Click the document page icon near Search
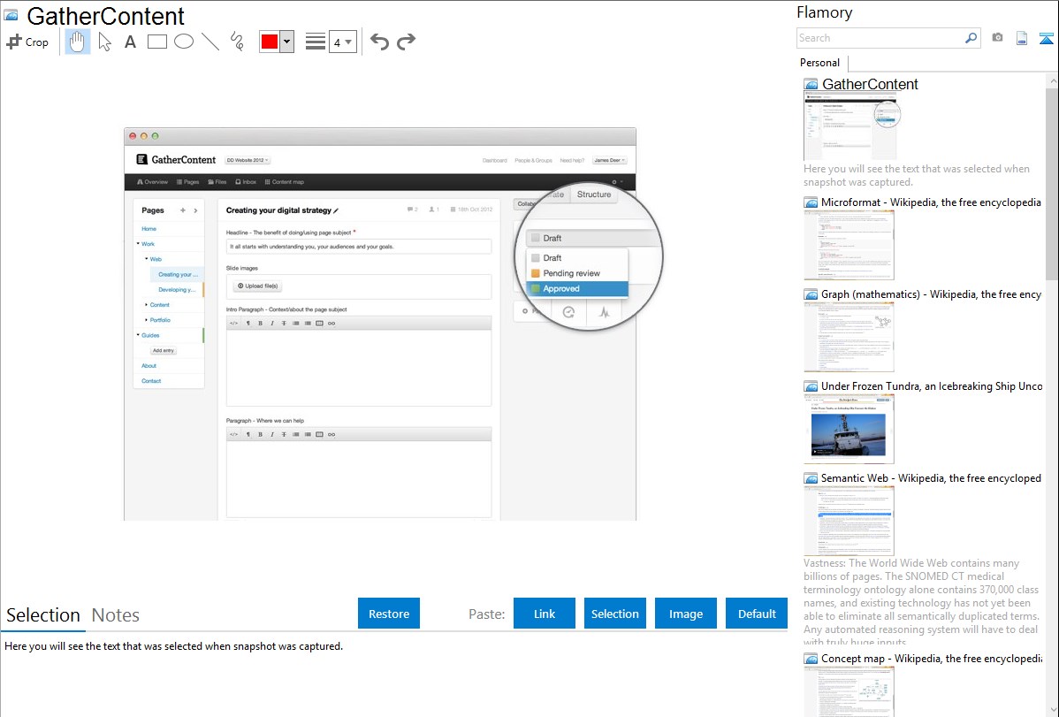This screenshot has width=1059, height=717. 1022,38
